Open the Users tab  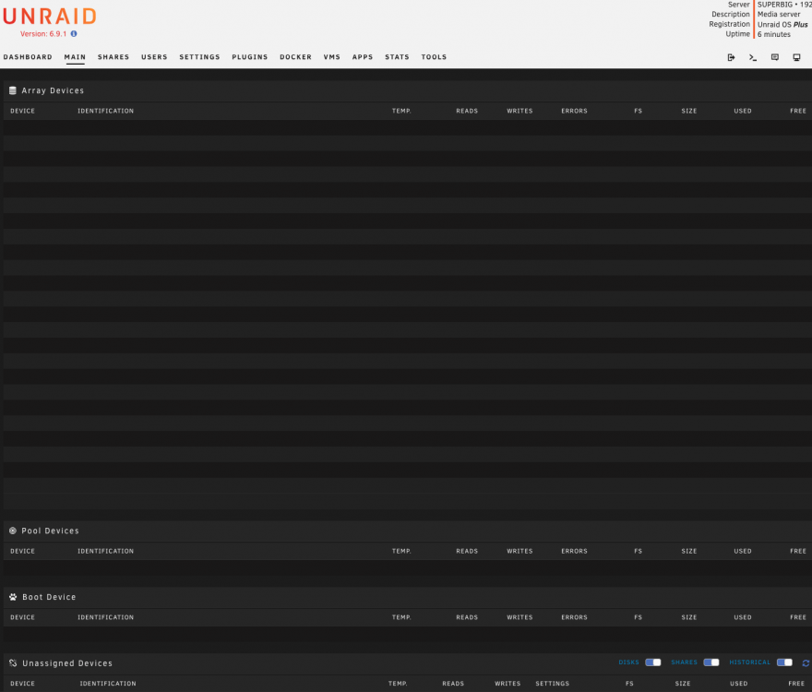tap(154, 57)
